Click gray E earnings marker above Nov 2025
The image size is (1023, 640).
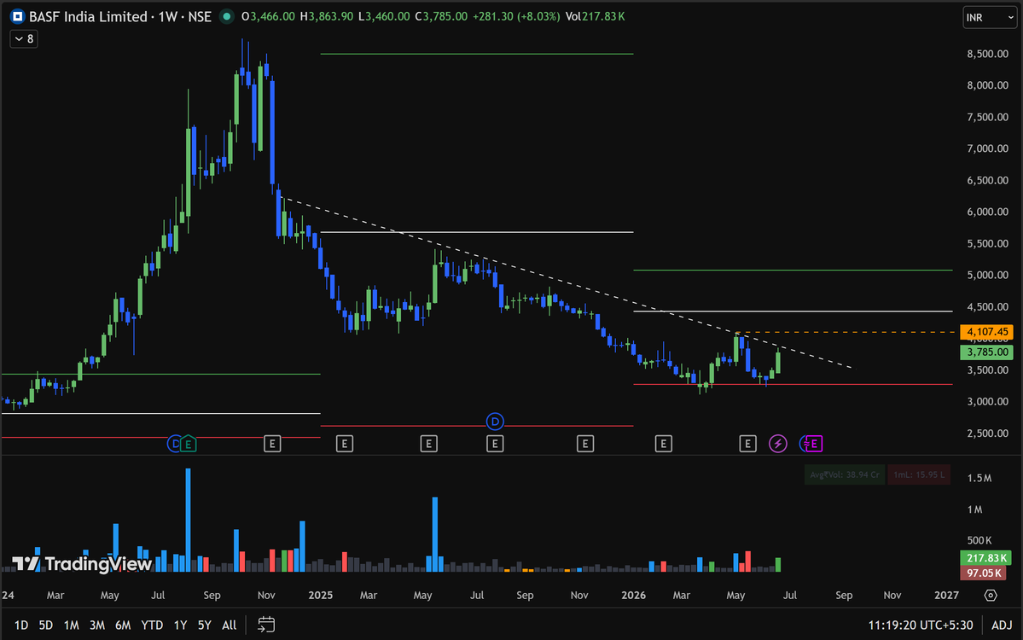pos(585,444)
